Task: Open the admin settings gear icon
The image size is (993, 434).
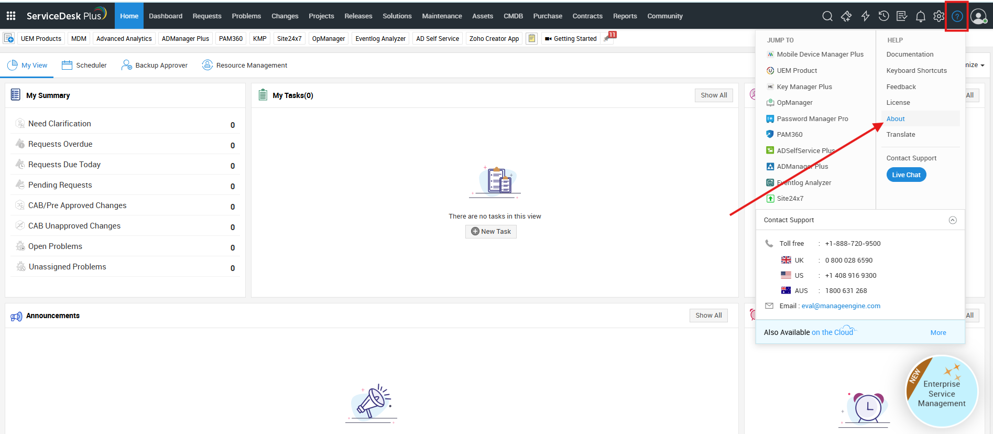Action: [x=939, y=16]
